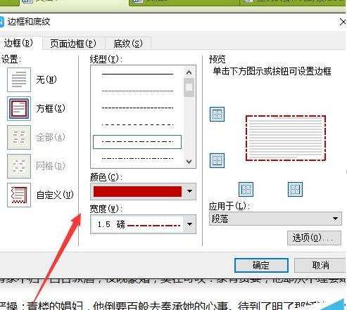Viewport: 347px width, 310px height.
Task: Expand the 应用于(L) 段落 dropdown
Action: [275, 219]
